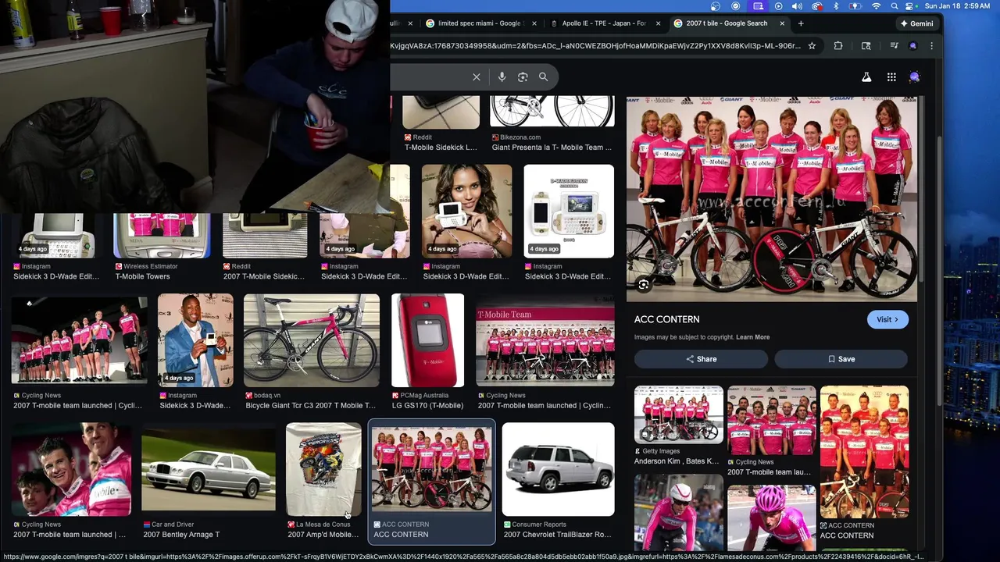The image size is (1000, 562).
Task: Open Chrome profile avatar in toolbar
Action: point(912,46)
